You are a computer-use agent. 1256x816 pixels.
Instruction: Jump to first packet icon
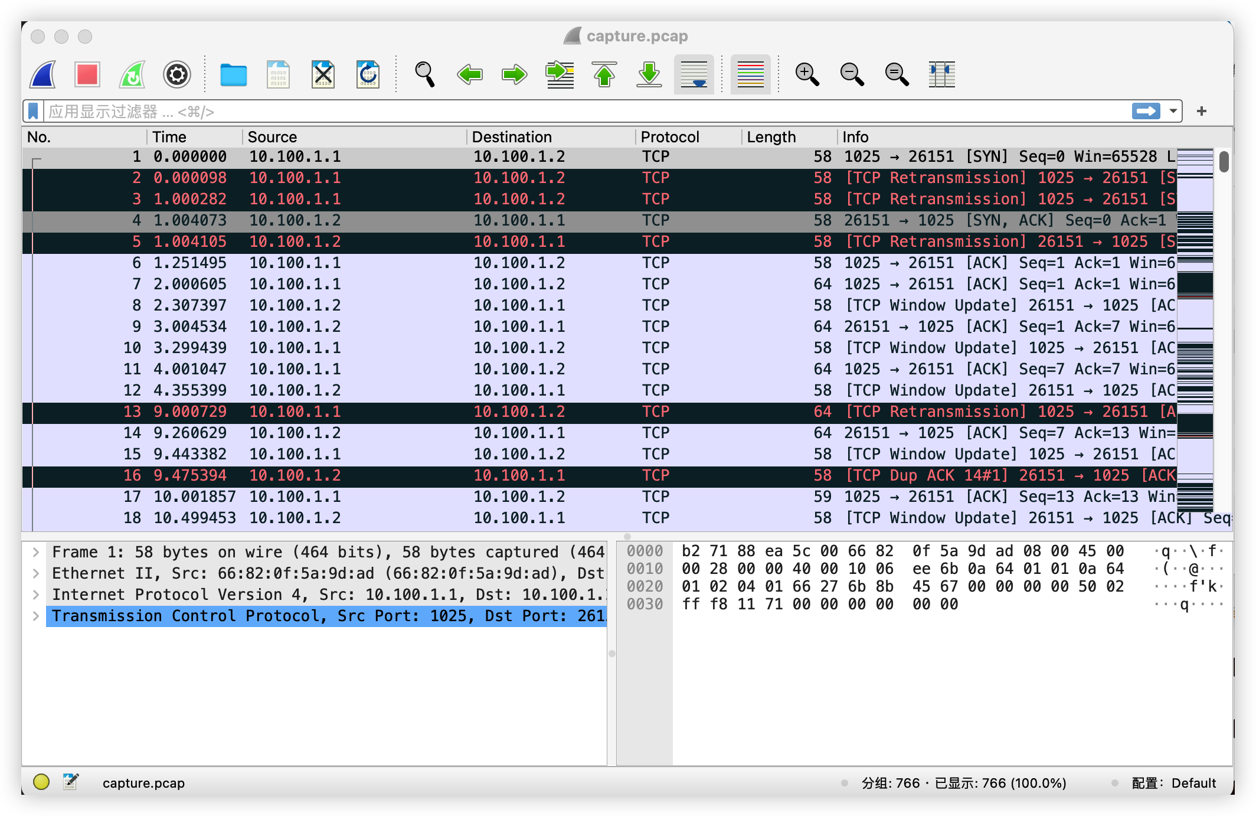point(604,74)
